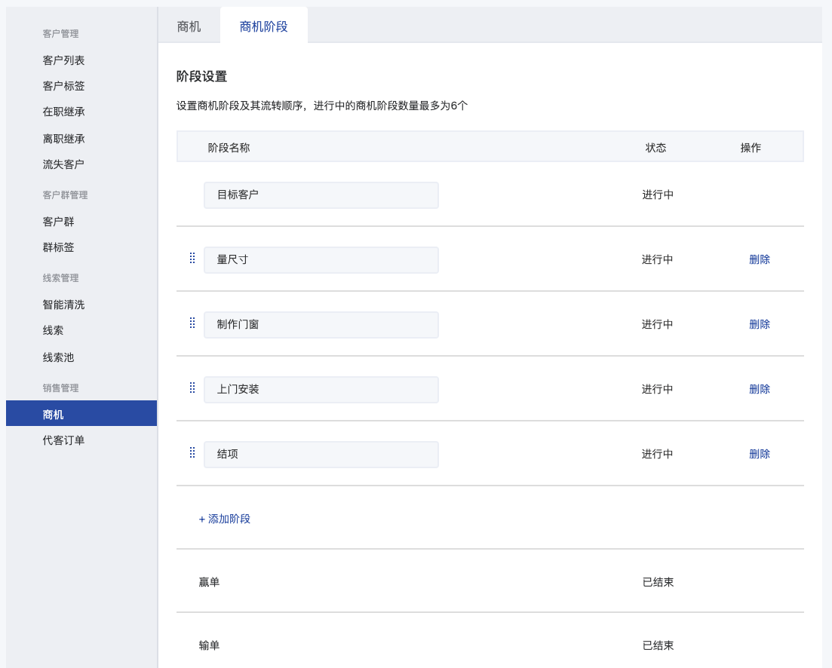The image size is (832, 668).
Task: Delete the 量尺寸 stage
Action: pos(760,259)
